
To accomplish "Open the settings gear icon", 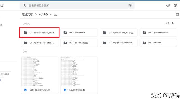I will click(175, 5).
